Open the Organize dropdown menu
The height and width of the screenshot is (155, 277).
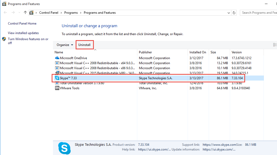click(65, 45)
